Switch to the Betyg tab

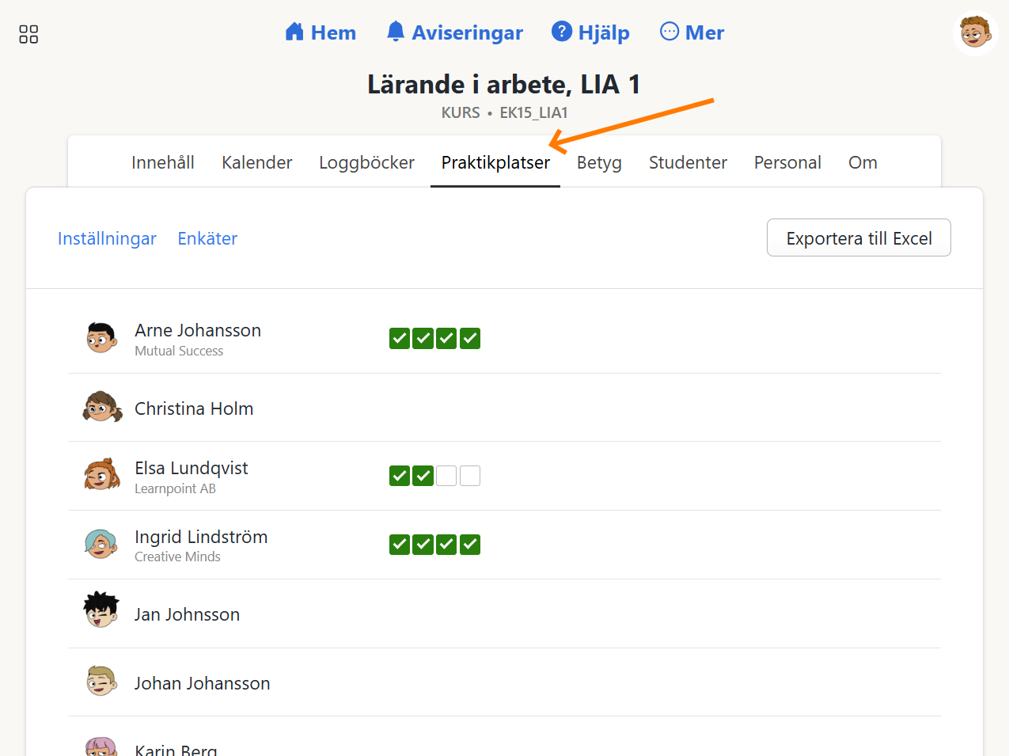(599, 162)
